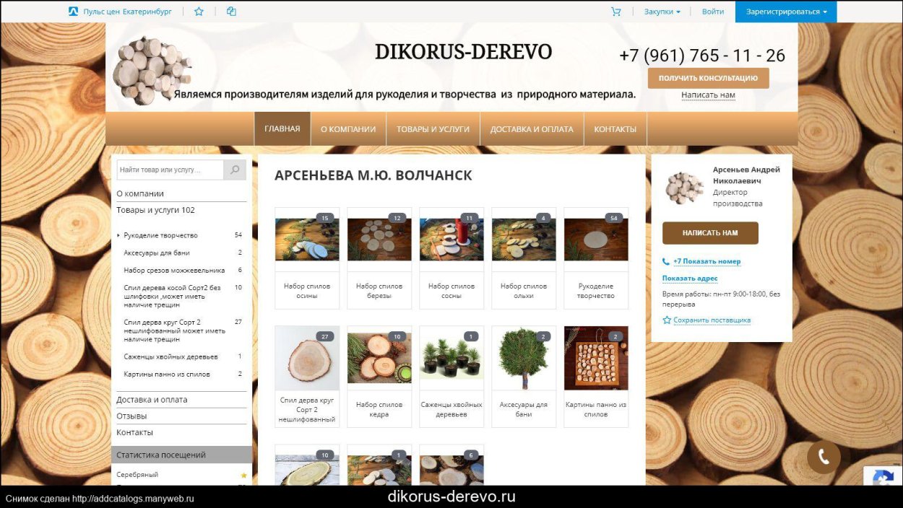Image resolution: width=903 pixels, height=508 pixels.
Task: Open the comparison icon next to the star
Action: coord(231,11)
